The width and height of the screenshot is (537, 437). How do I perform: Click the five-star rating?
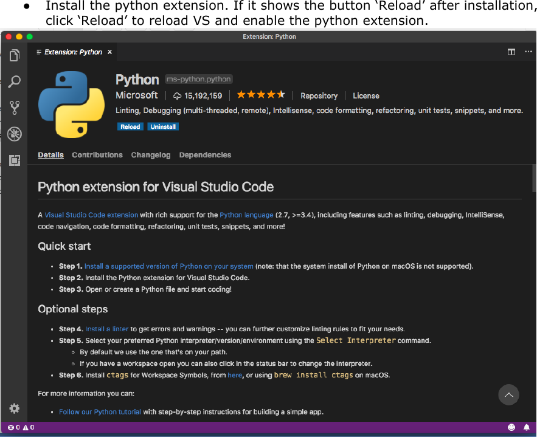click(260, 95)
